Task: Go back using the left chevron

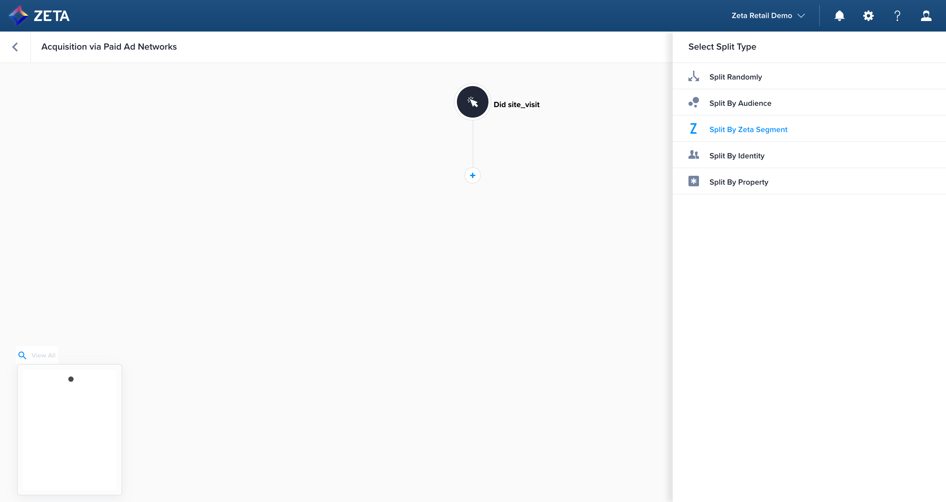Action: 15,47
